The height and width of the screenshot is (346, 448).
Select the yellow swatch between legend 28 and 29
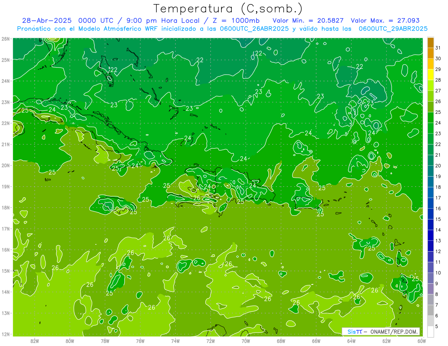coord(430,75)
